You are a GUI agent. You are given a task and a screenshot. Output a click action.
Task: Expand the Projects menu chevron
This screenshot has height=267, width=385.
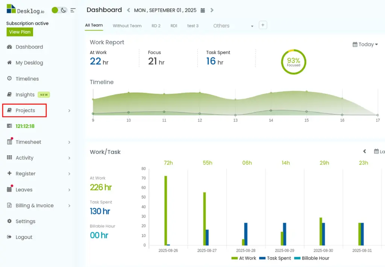click(69, 111)
